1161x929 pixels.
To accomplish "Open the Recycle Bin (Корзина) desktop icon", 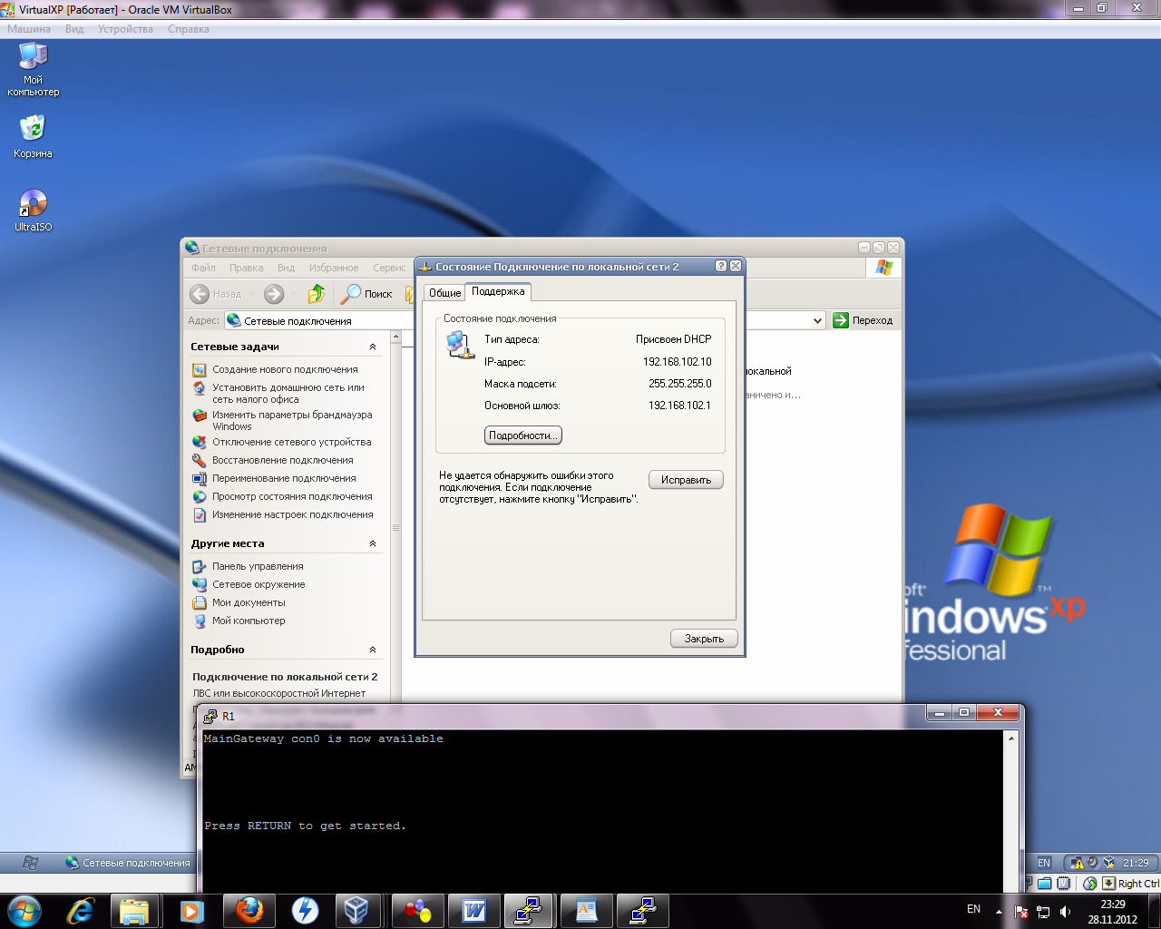I will [33, 136].
